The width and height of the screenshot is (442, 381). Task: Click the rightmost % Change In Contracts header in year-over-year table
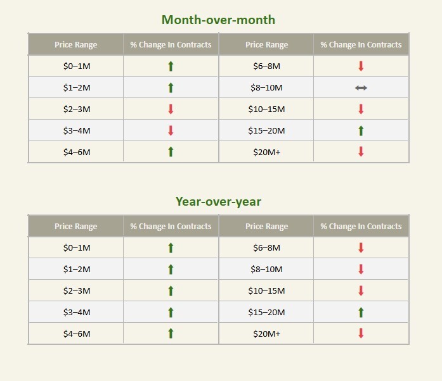coord(361,226)
